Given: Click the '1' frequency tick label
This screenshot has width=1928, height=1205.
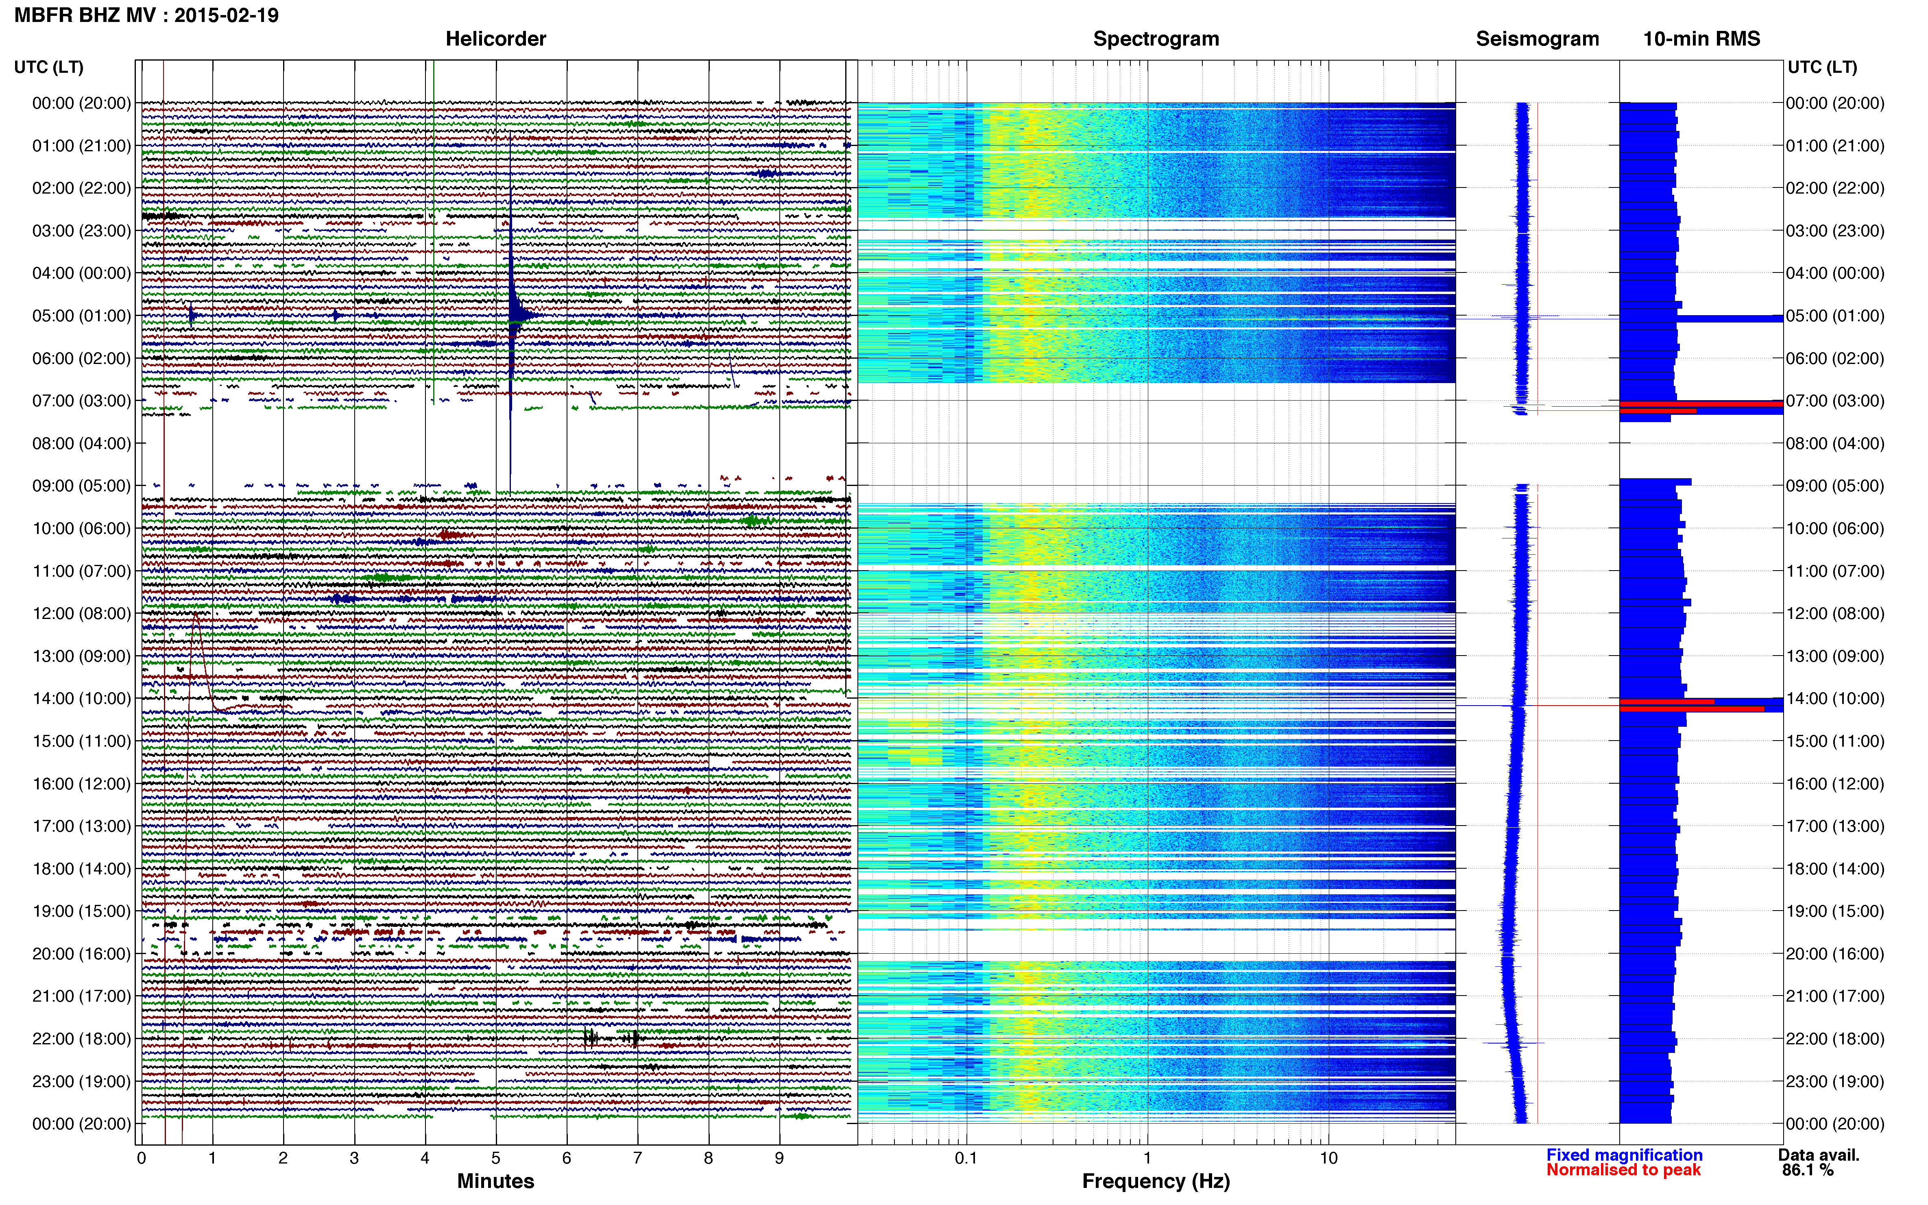Looking at the screenshot, I should (x=1147, y=1158).
